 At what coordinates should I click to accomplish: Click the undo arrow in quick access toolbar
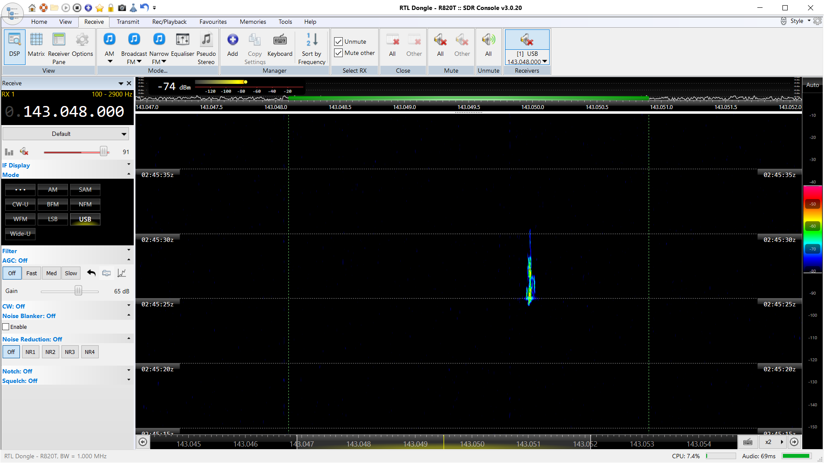[x=145, y=8]
